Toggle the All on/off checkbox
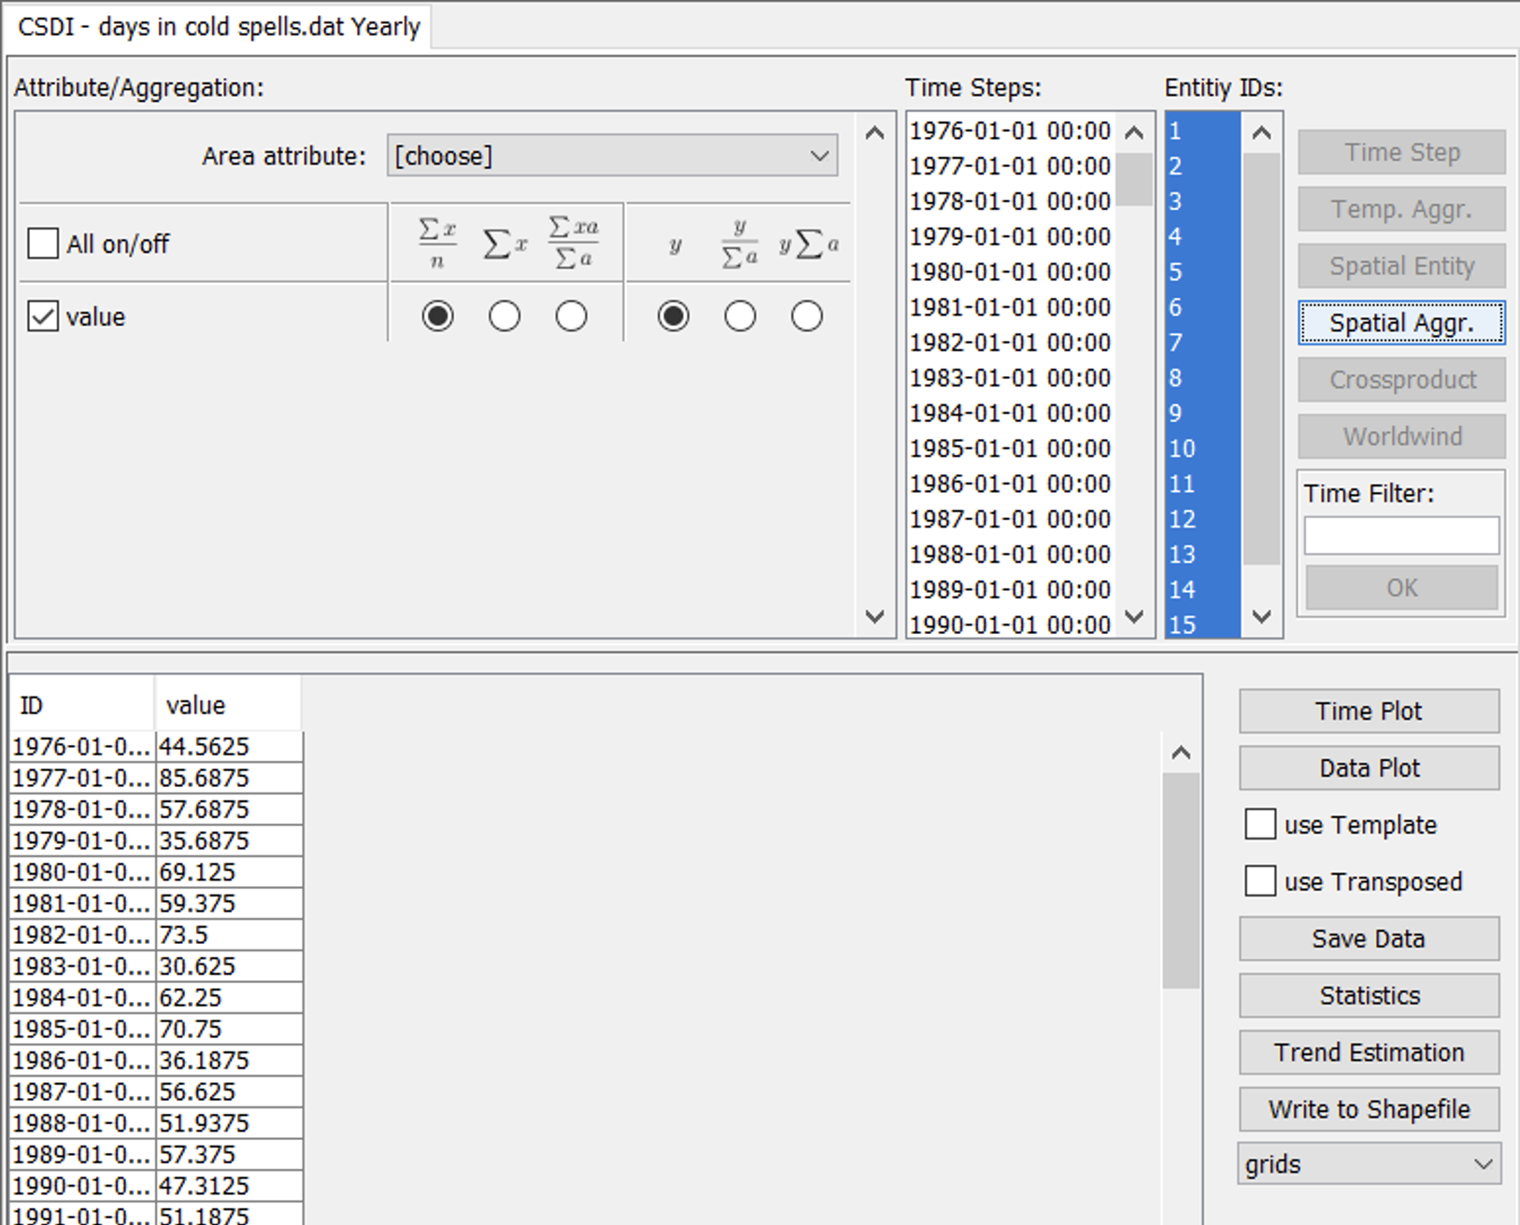 pyautogui.click(x=43, y=244)
